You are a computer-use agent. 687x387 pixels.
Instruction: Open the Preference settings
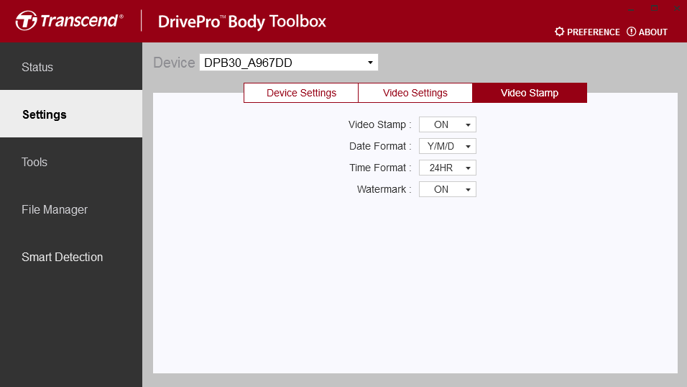[x=587, y=32]
